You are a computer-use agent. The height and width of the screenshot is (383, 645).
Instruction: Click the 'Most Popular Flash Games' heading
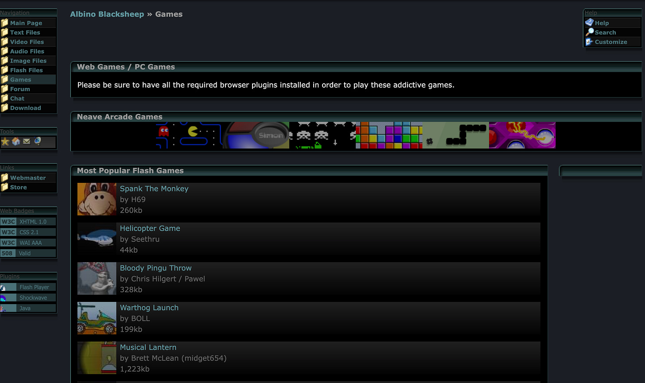click(x=130, y=170)
